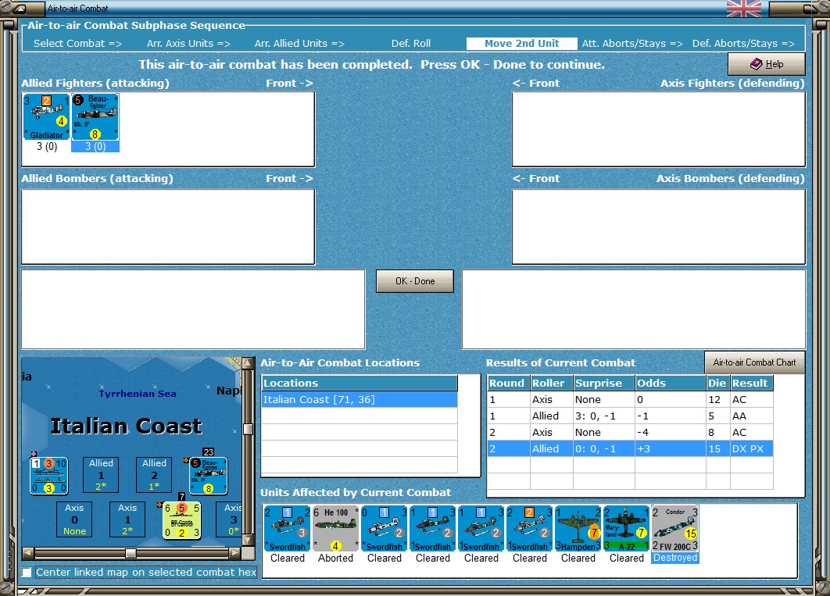This screenshot has height=596, width=830.
Task: Open the window system menu icon in the title bar
Action: [x=19, y=9]
